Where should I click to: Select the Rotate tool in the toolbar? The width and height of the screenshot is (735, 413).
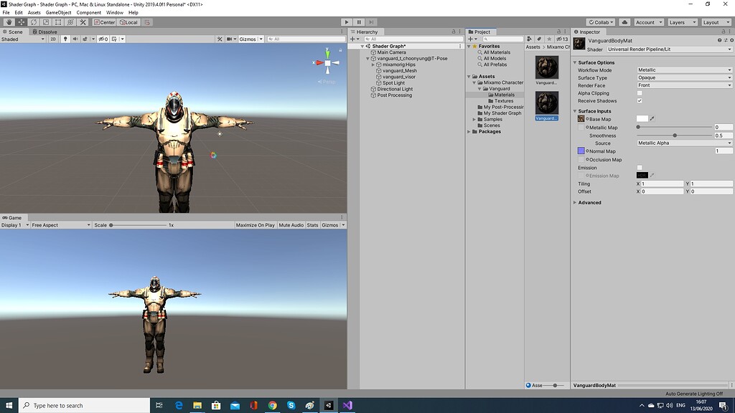pyautogui.click(x=34, y=22)
